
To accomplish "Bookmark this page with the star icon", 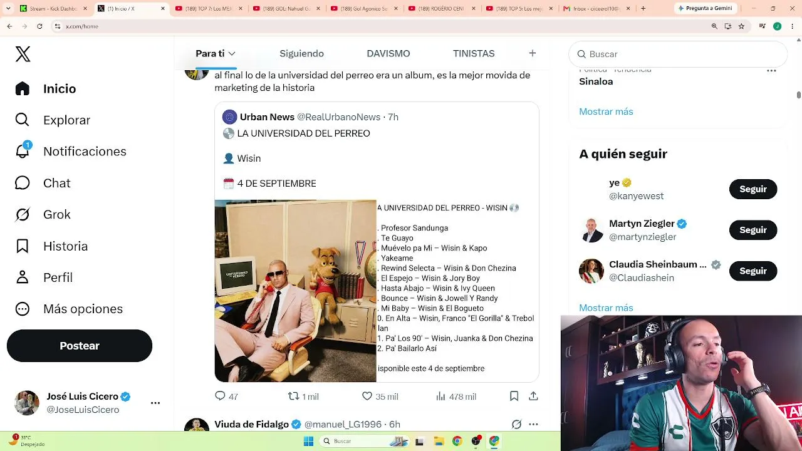I will 741,26.
